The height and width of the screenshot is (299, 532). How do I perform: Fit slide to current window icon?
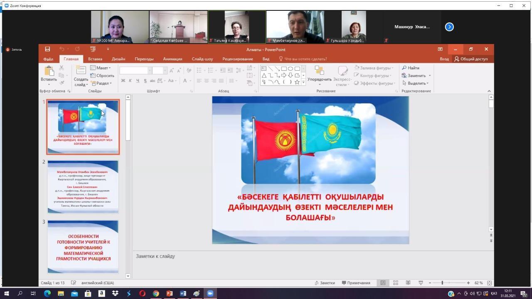pos(489,283)
